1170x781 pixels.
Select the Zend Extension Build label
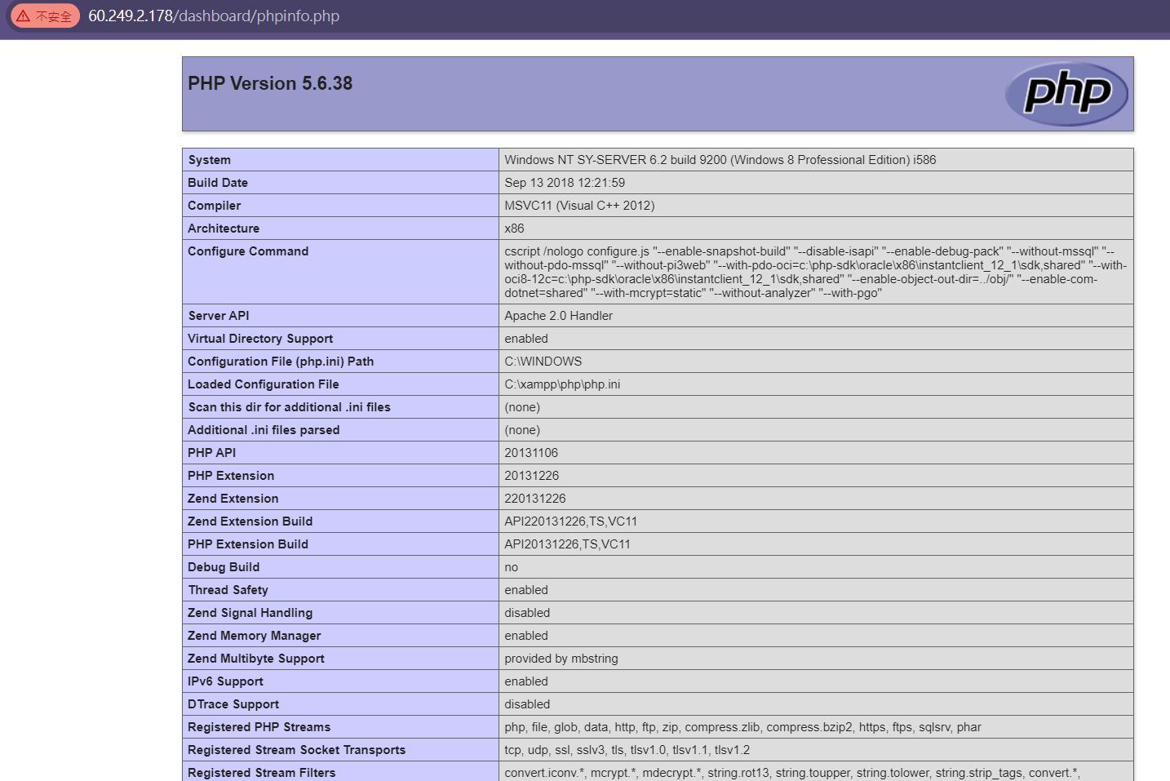[250, 521]
